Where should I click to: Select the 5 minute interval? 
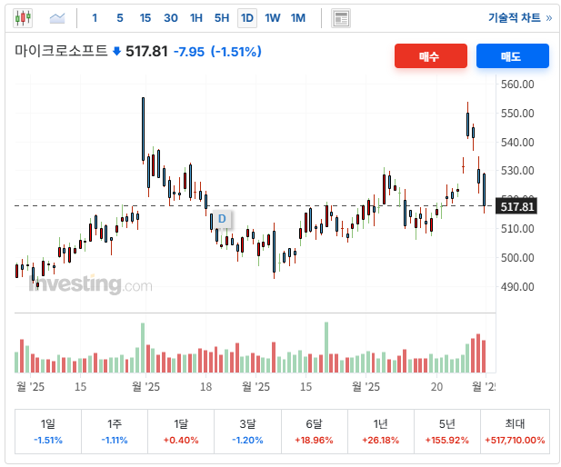(120, 18)
